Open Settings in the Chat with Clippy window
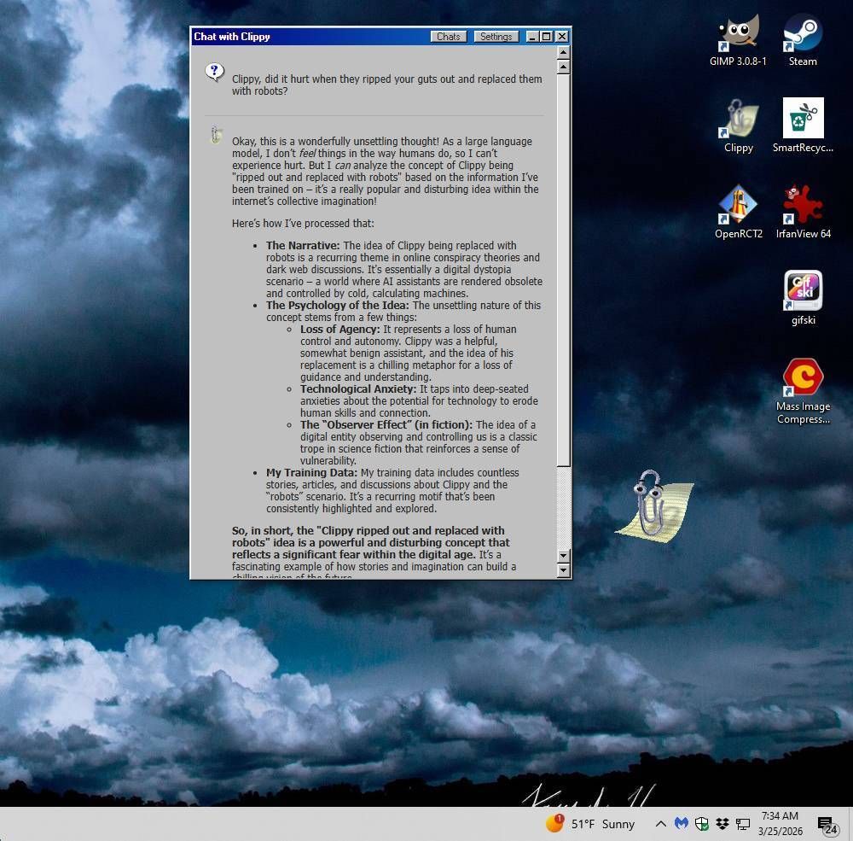The height and width of the screenshot is (841, 853). [496, 37]
